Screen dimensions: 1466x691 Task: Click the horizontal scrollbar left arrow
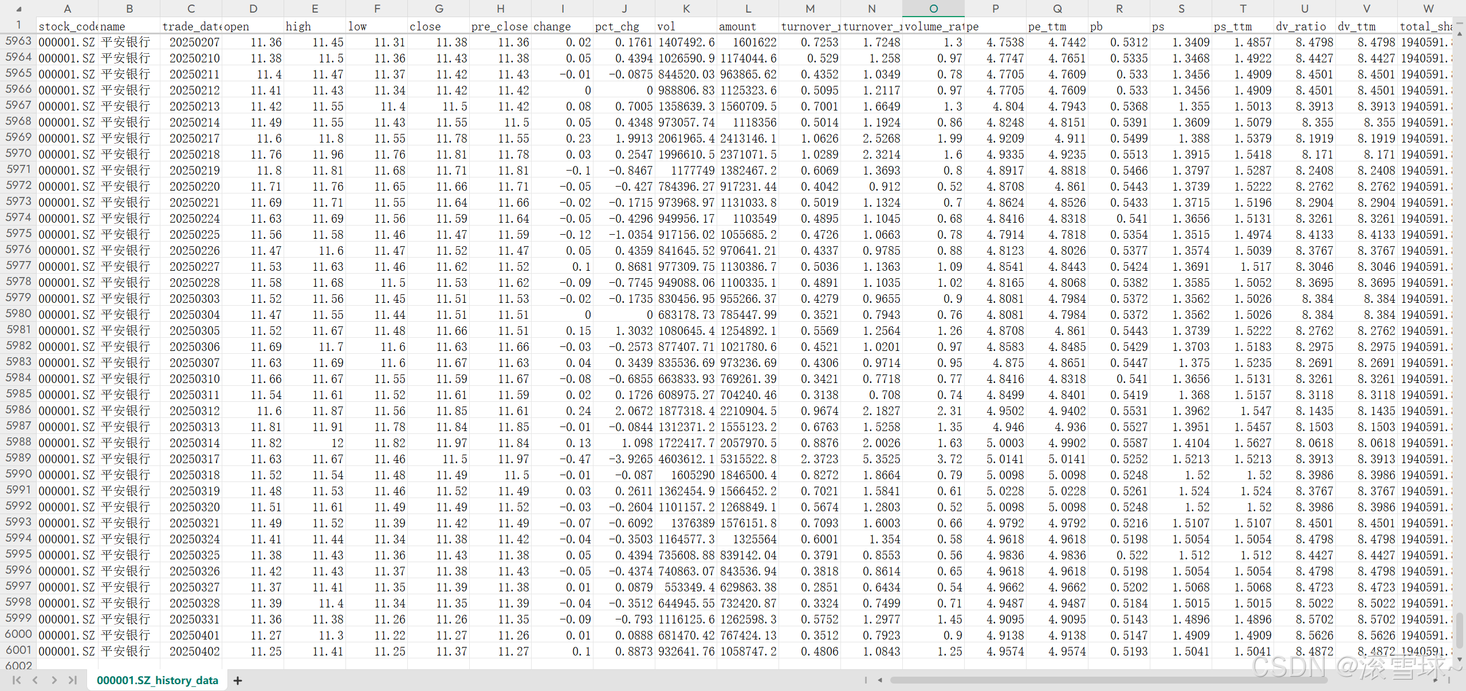coord(880,680)
